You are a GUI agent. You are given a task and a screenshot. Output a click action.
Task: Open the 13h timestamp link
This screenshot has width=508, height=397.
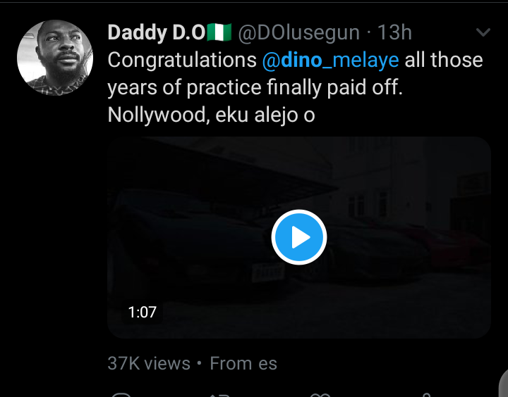pyautogui.click(x=394, y=32)
